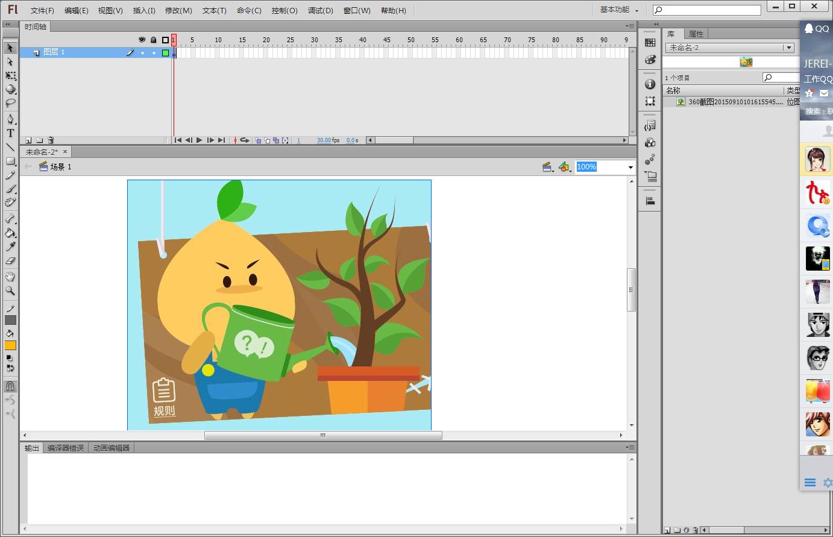Play the timeline animation
The width and height of the screenshot is (833, 537).
pyautogui.click(x=200, y=140)
